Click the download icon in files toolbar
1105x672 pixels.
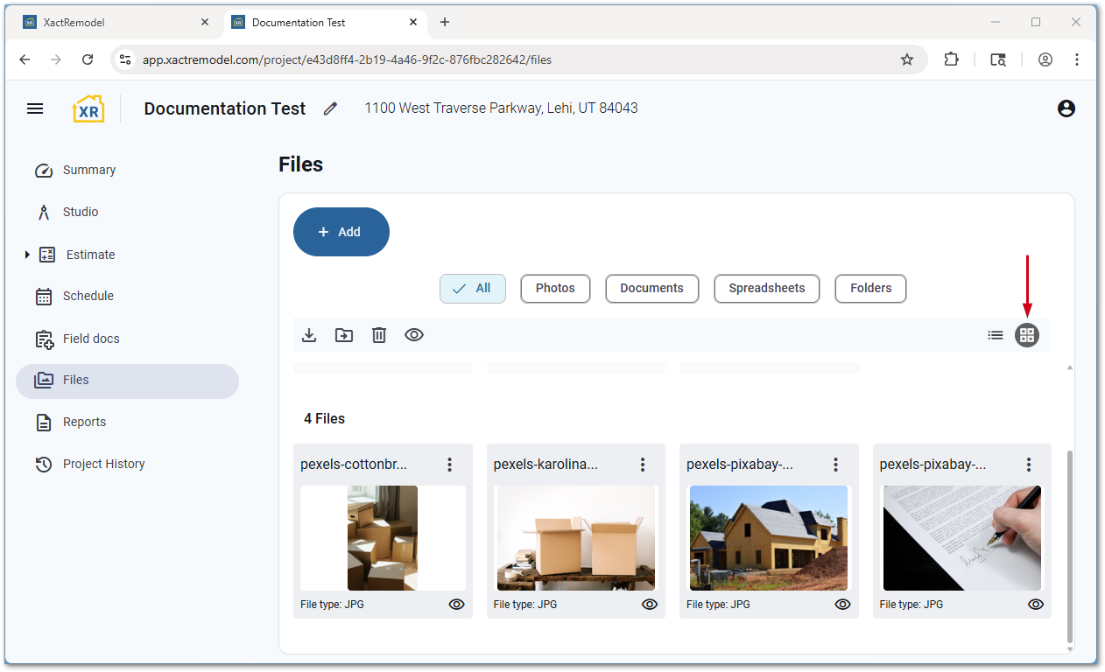(x=309, y=335)
